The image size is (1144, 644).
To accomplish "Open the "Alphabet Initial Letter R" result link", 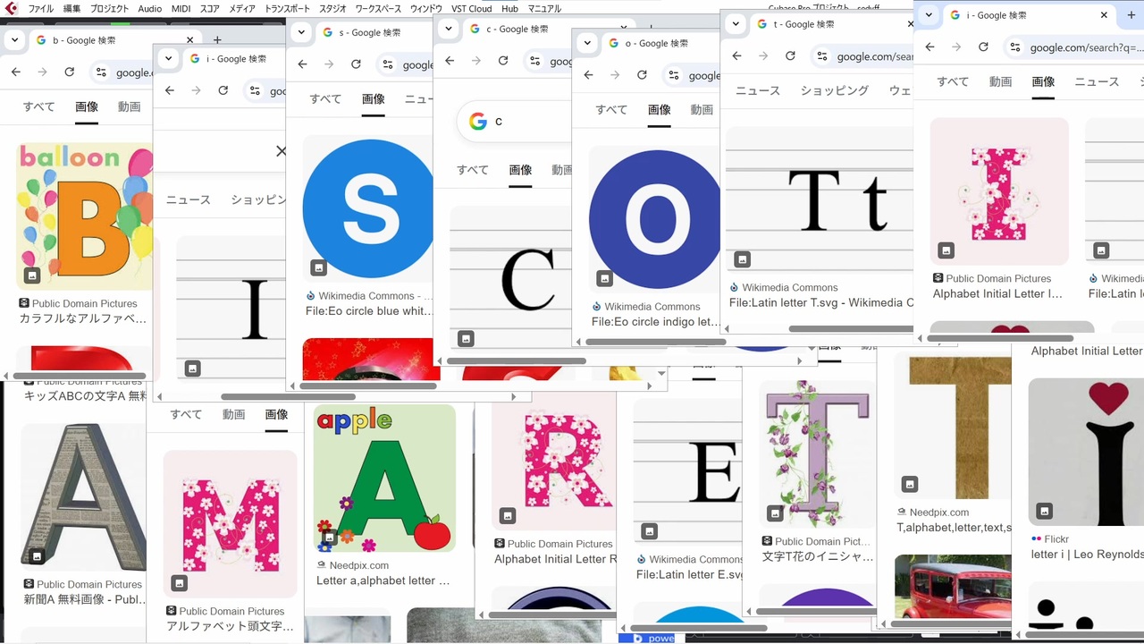I will tap(555, 559).
